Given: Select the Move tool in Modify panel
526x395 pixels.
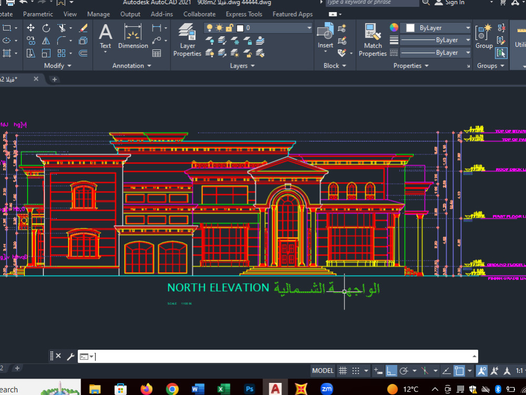Looking at the screenshot, I should point(31,28).
